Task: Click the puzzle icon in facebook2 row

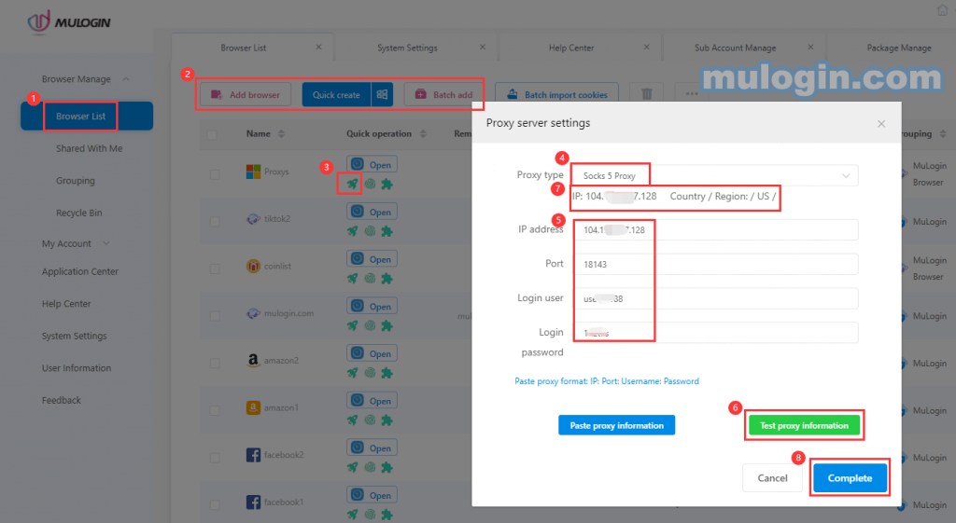Action: pyautogui.click(x=387, y=467)
